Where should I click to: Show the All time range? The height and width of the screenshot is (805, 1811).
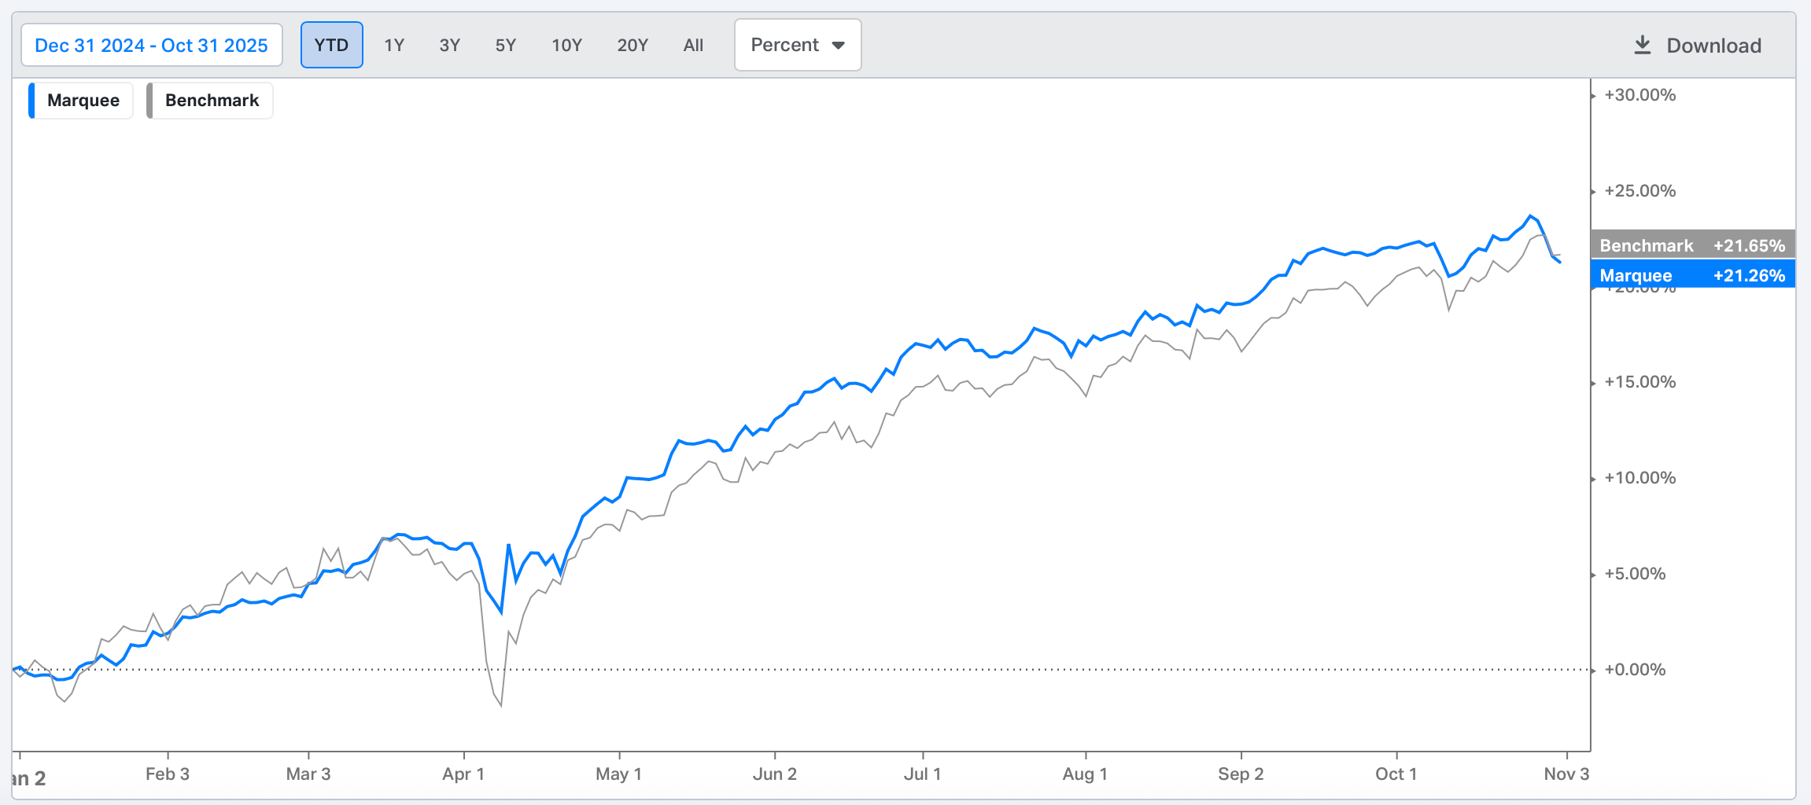pos(693,46)
